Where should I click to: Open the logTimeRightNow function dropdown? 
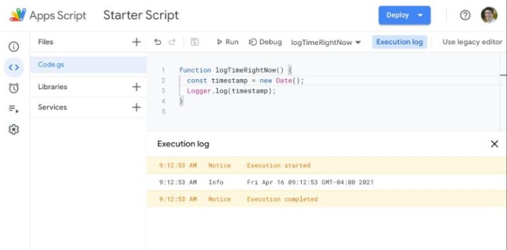326,42
